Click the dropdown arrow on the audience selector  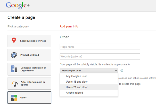116,71
